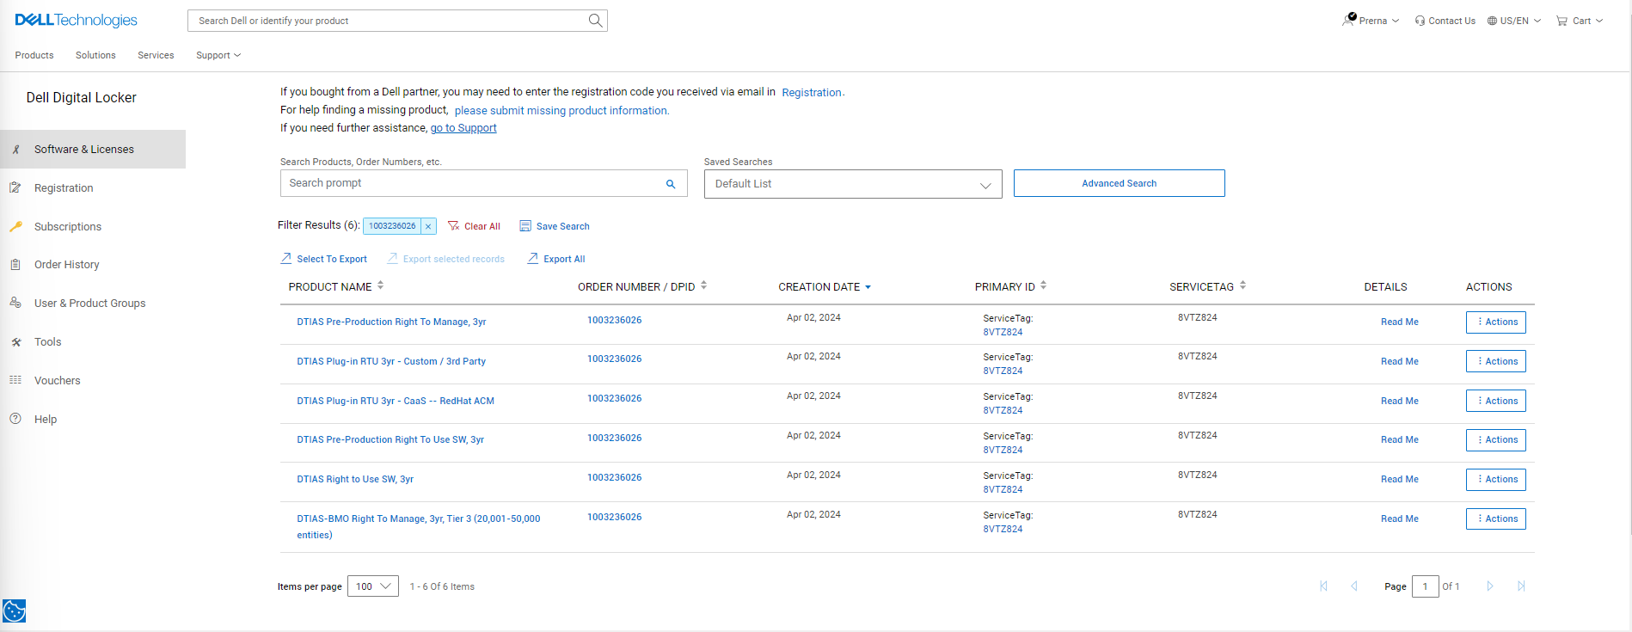
Task: Sort by Product Name column arrows
Action: coord(380,285)
